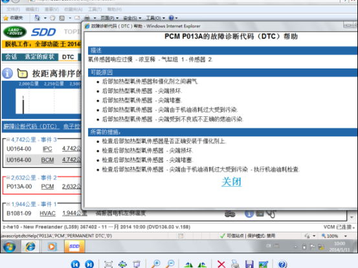Click the 收藏夹 favorites star button
Screen dimensions: 358x268
click(13, 18)
